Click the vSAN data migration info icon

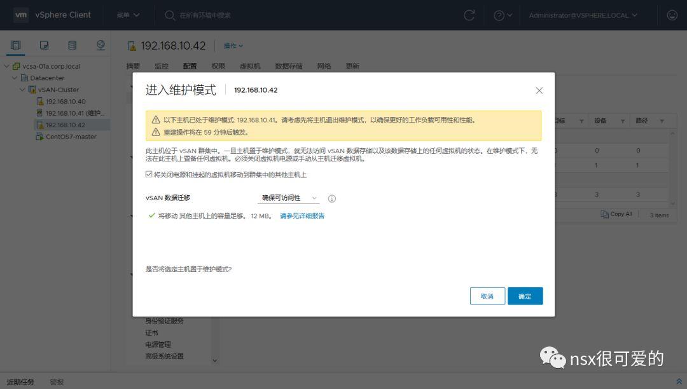tap(332, 199)
